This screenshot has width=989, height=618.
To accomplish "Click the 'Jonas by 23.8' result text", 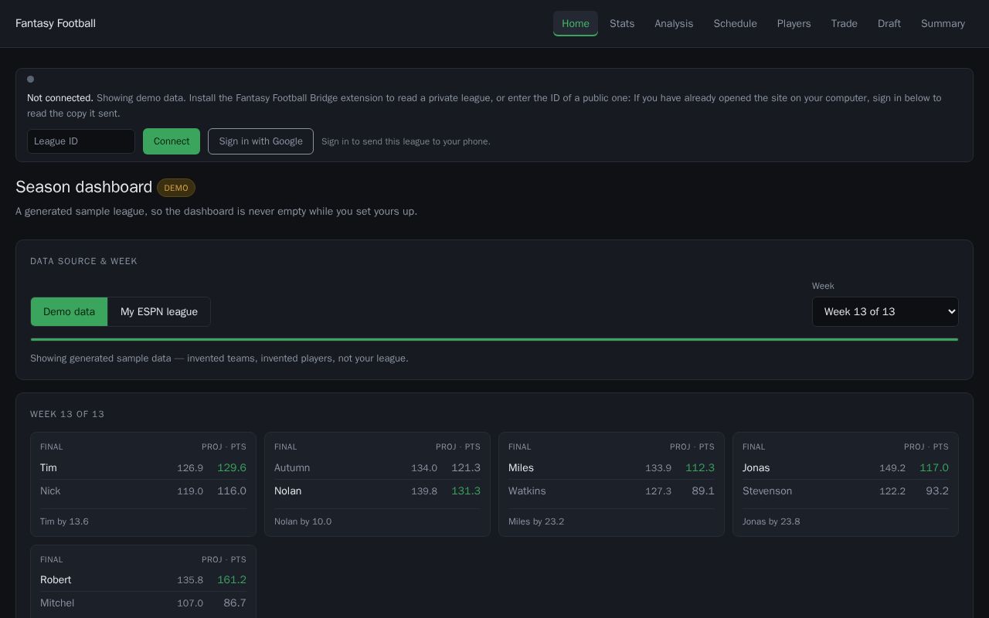I will point(771,521).
